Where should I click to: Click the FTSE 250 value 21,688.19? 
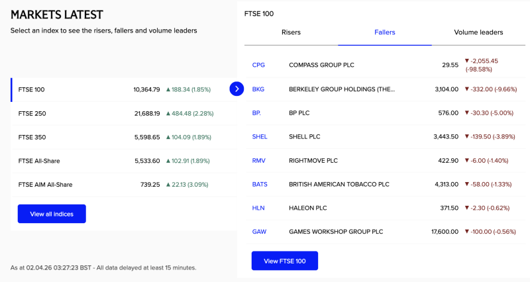147,113
